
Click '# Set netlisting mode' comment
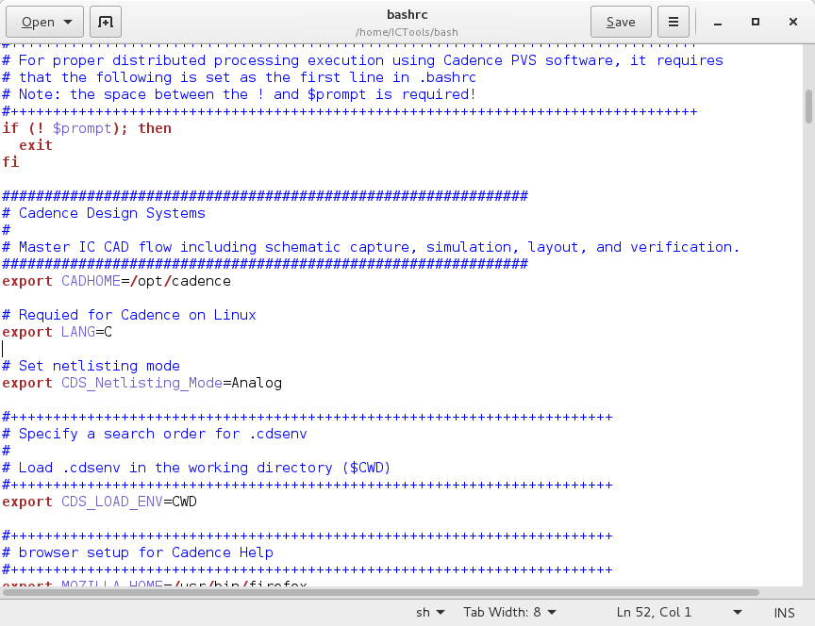pyautogui.click(x=91, y=366)
